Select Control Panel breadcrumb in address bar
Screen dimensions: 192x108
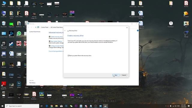(45, 27)
